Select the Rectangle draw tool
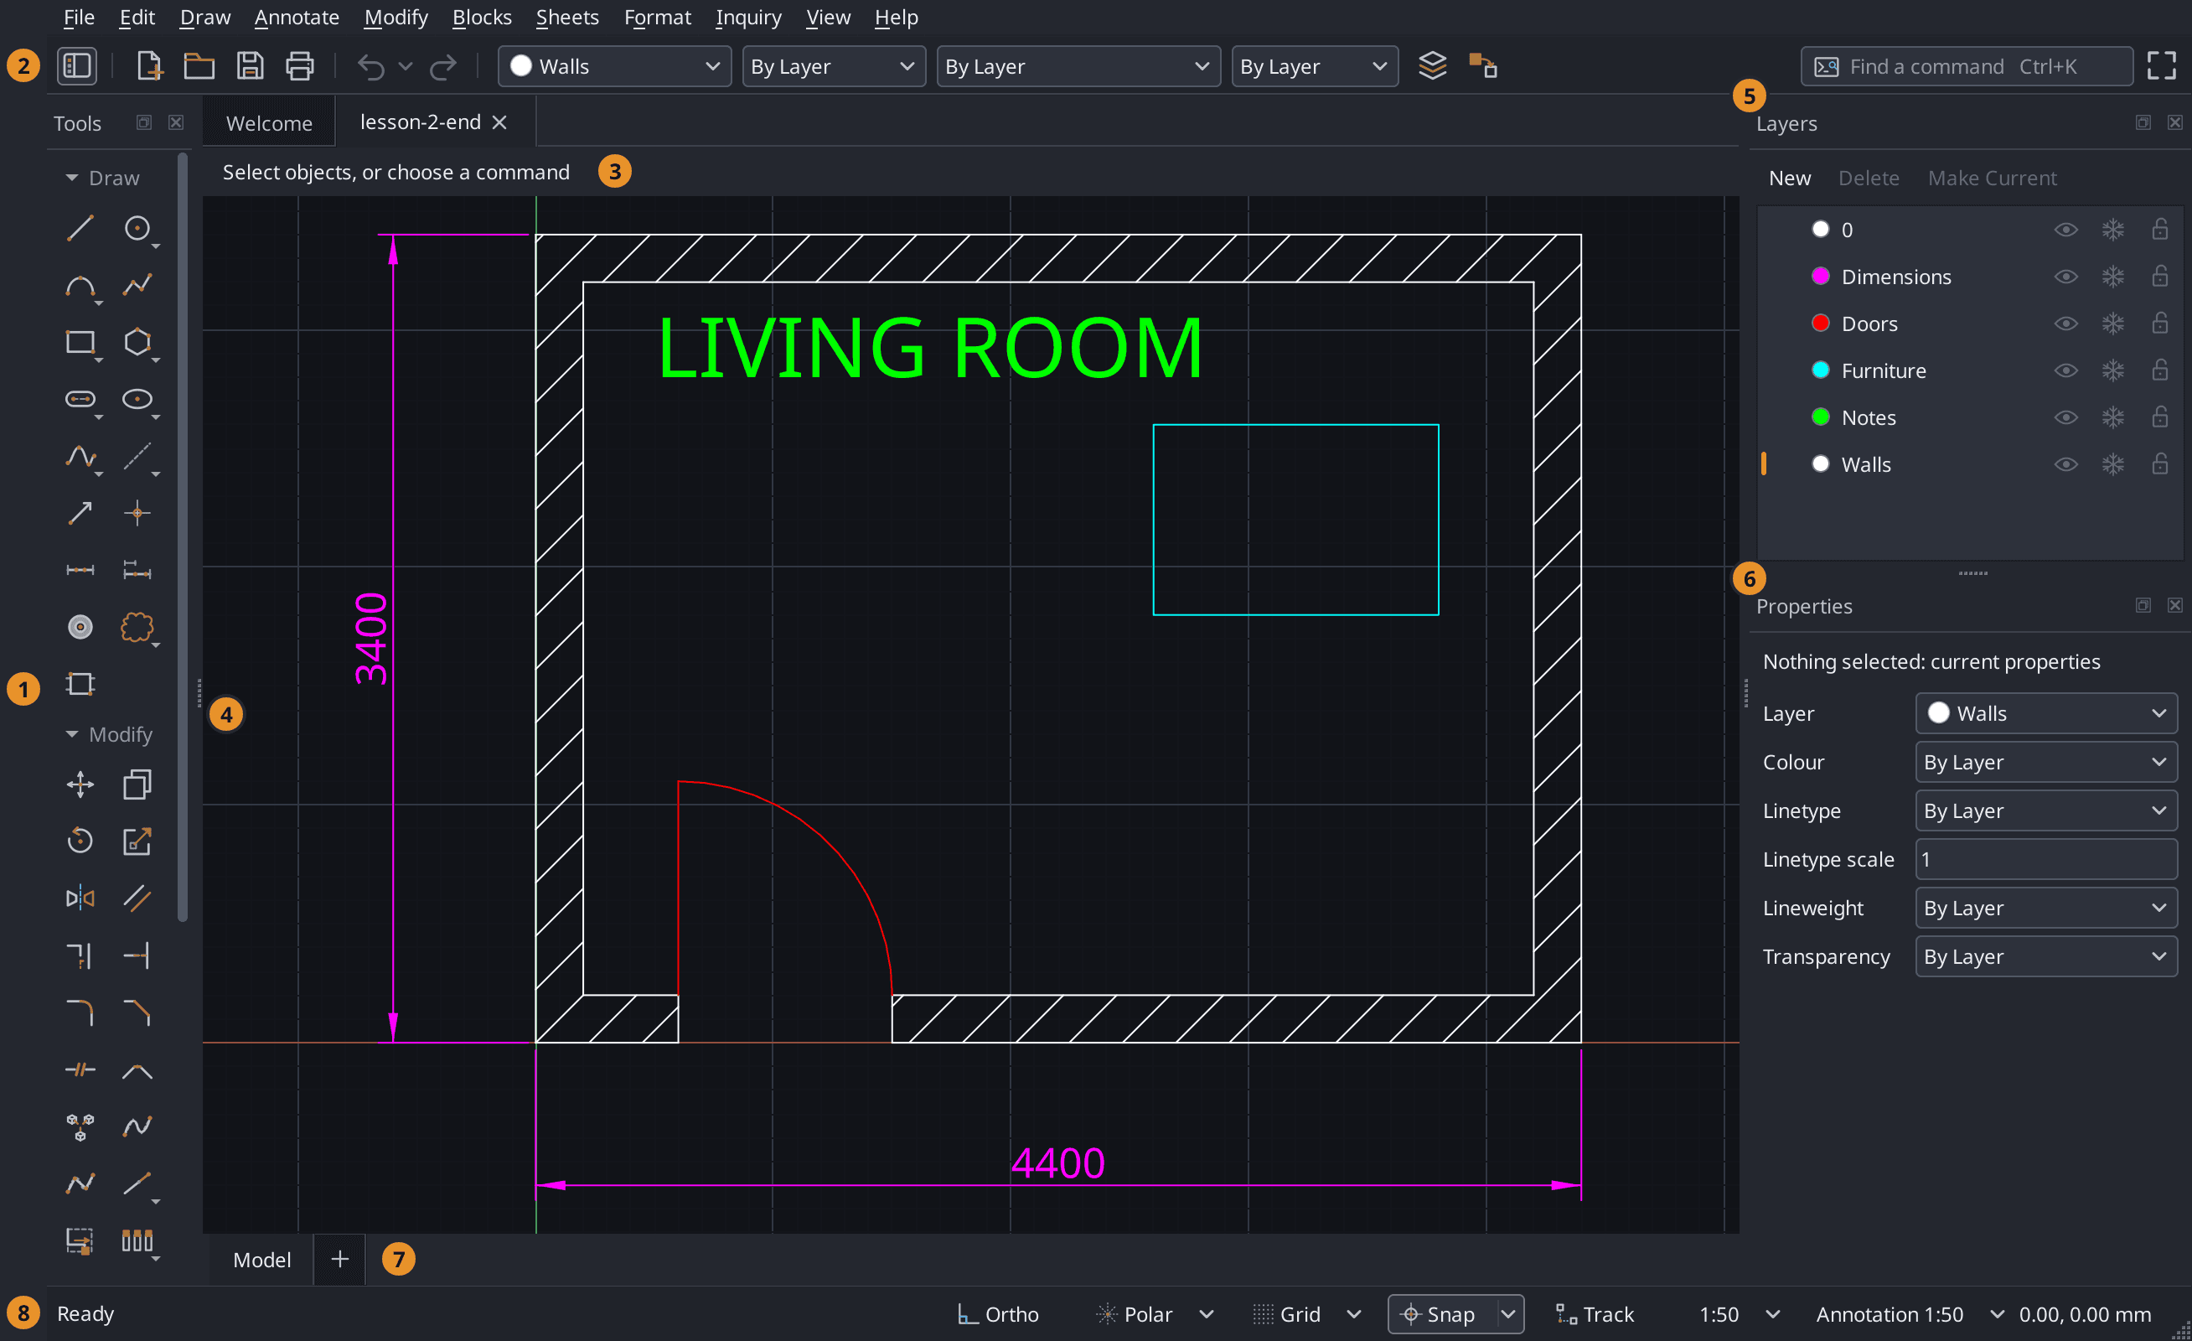This screenshot has height=1341, width=2192. coord(80,343)
